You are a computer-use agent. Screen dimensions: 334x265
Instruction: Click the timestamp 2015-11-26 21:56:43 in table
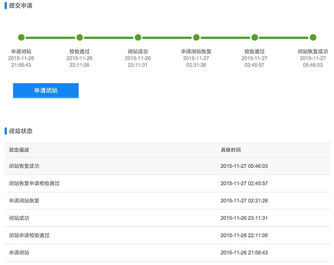coord(244,253)
